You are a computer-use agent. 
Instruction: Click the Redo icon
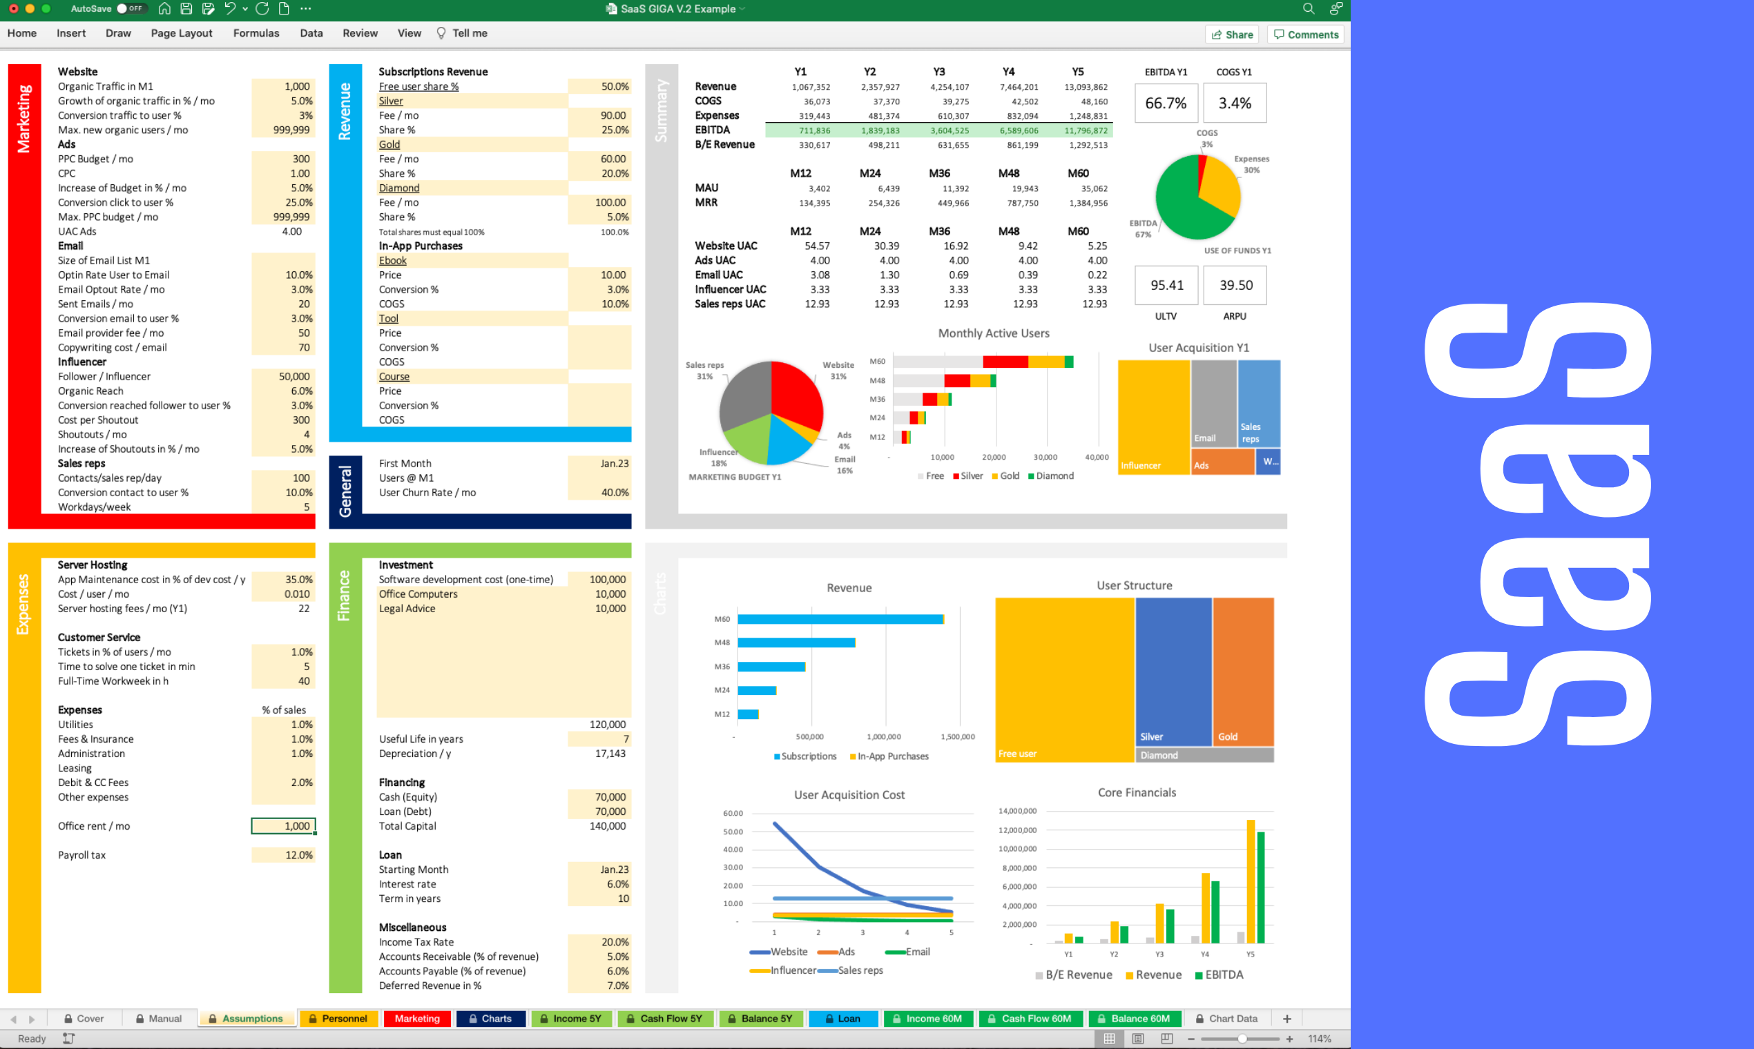pos(262,8)
